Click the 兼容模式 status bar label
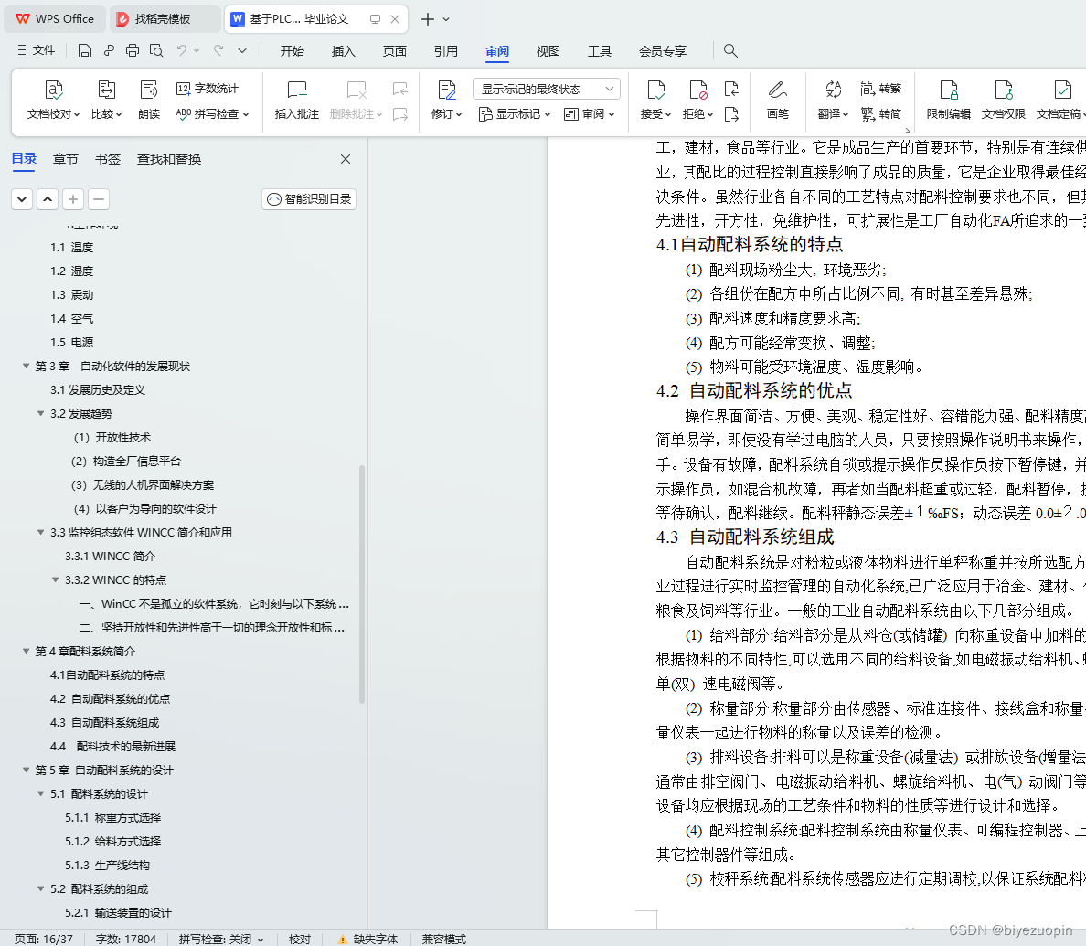The image size is (1086, 946). pyautogui.click(x=444, y=939)
